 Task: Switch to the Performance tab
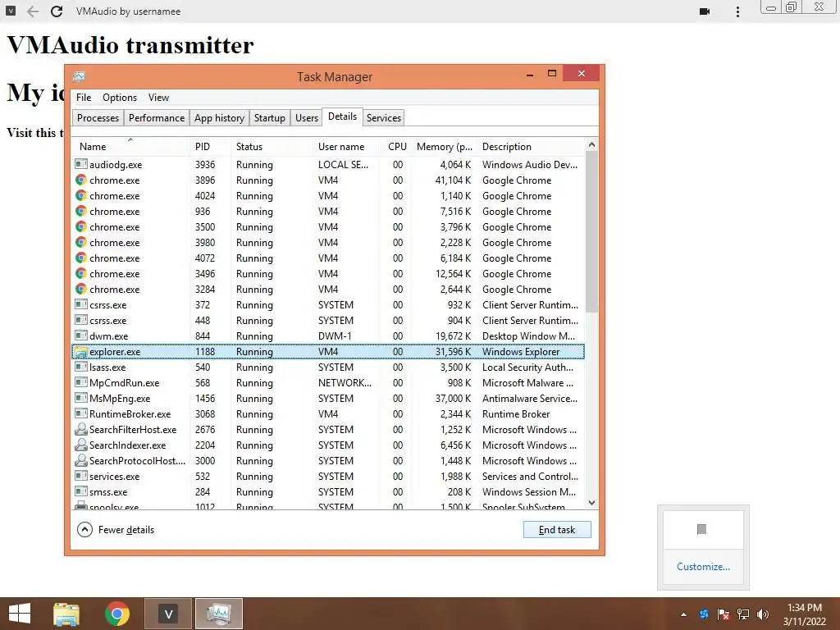157,118
